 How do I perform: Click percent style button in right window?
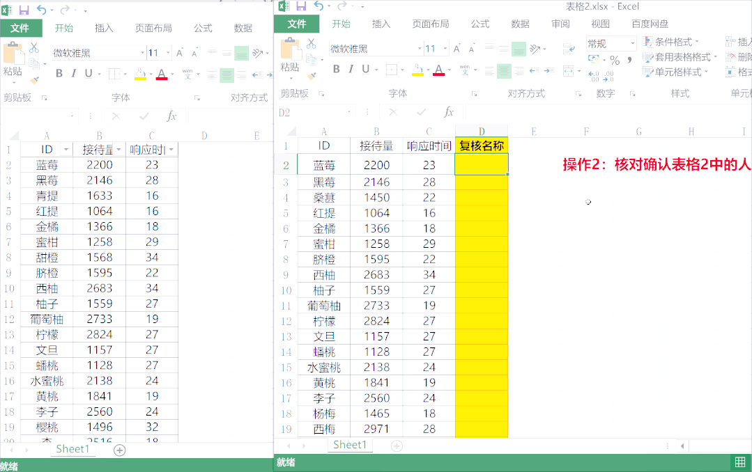(615, 61)
